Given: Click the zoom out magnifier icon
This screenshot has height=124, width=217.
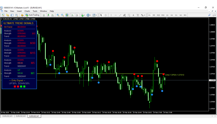Looking at the screenshot, I should [62, 15].
